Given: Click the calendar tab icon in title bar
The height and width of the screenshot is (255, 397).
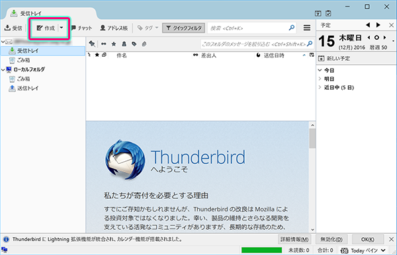Looking at the screenshot, I should click(x=318, y=13).
